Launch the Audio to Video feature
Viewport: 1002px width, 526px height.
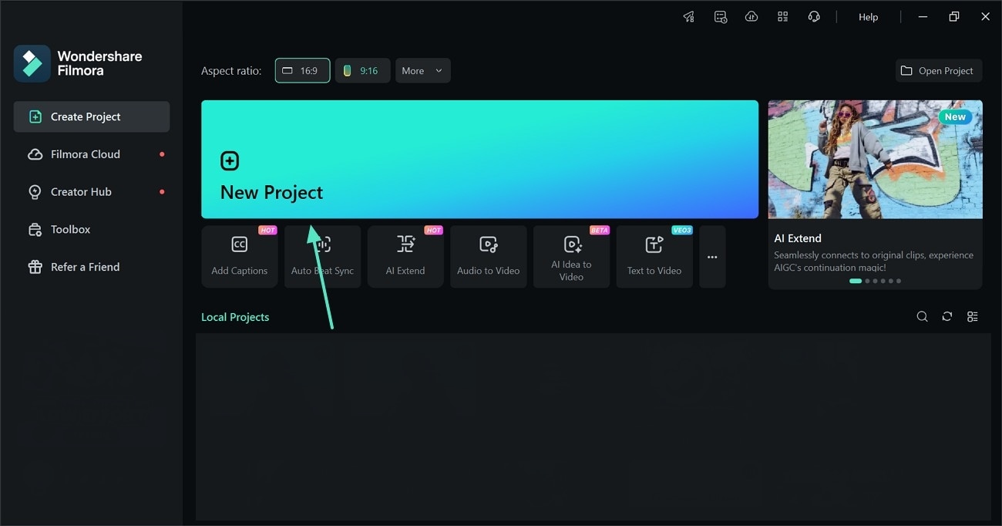(488, 256)
